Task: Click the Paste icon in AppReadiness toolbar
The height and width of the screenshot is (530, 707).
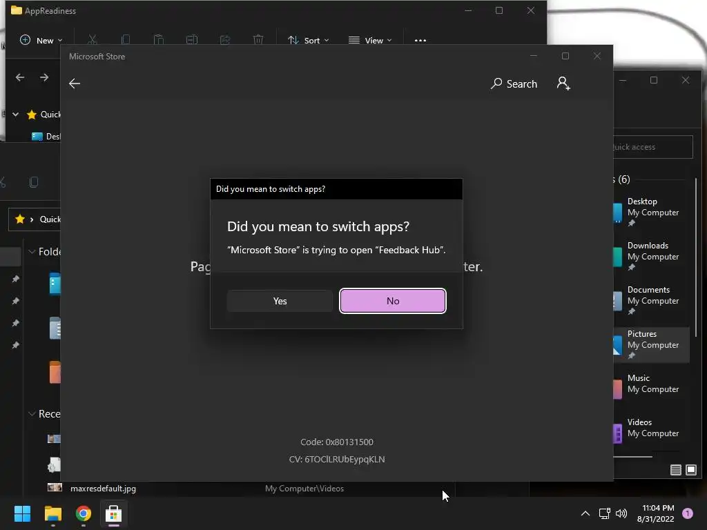Action: click(159, 40)
